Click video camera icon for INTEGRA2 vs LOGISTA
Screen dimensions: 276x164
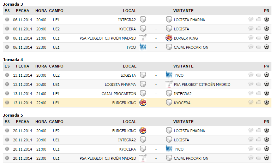click(258, 140)
